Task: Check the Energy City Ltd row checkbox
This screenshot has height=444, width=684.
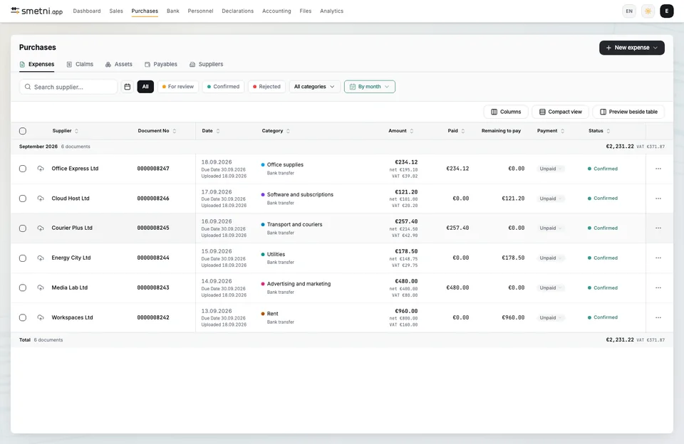Action: [23, 258]
